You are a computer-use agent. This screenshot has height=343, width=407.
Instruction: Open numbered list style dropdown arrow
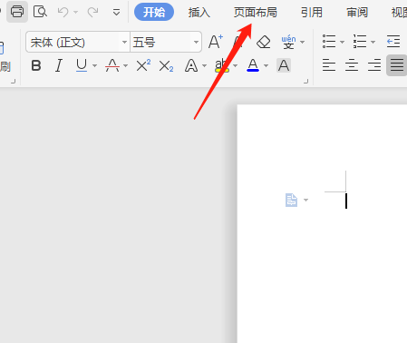[373, 42]
